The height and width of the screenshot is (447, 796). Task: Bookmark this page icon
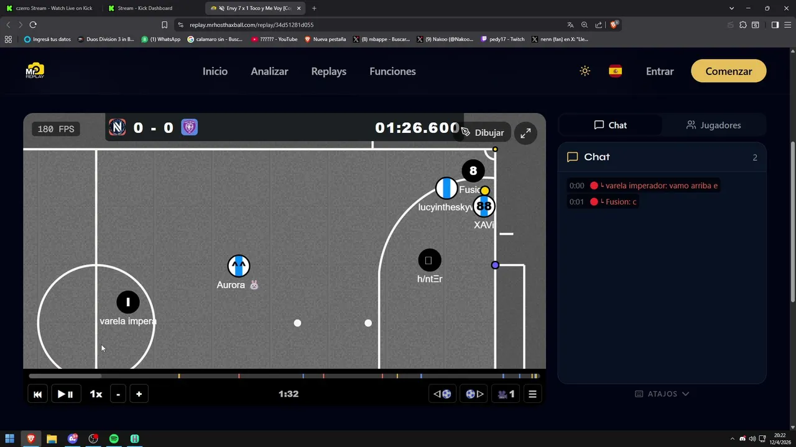164,25
